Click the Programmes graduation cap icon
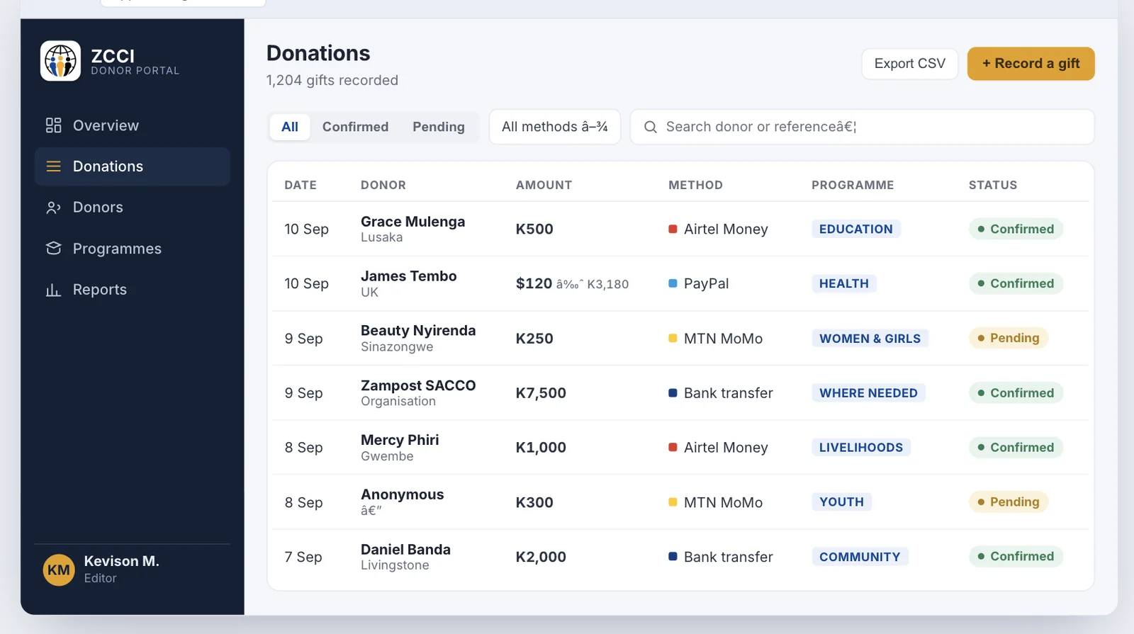Viewport: 1134px width, 634px height. click(53, 249)
